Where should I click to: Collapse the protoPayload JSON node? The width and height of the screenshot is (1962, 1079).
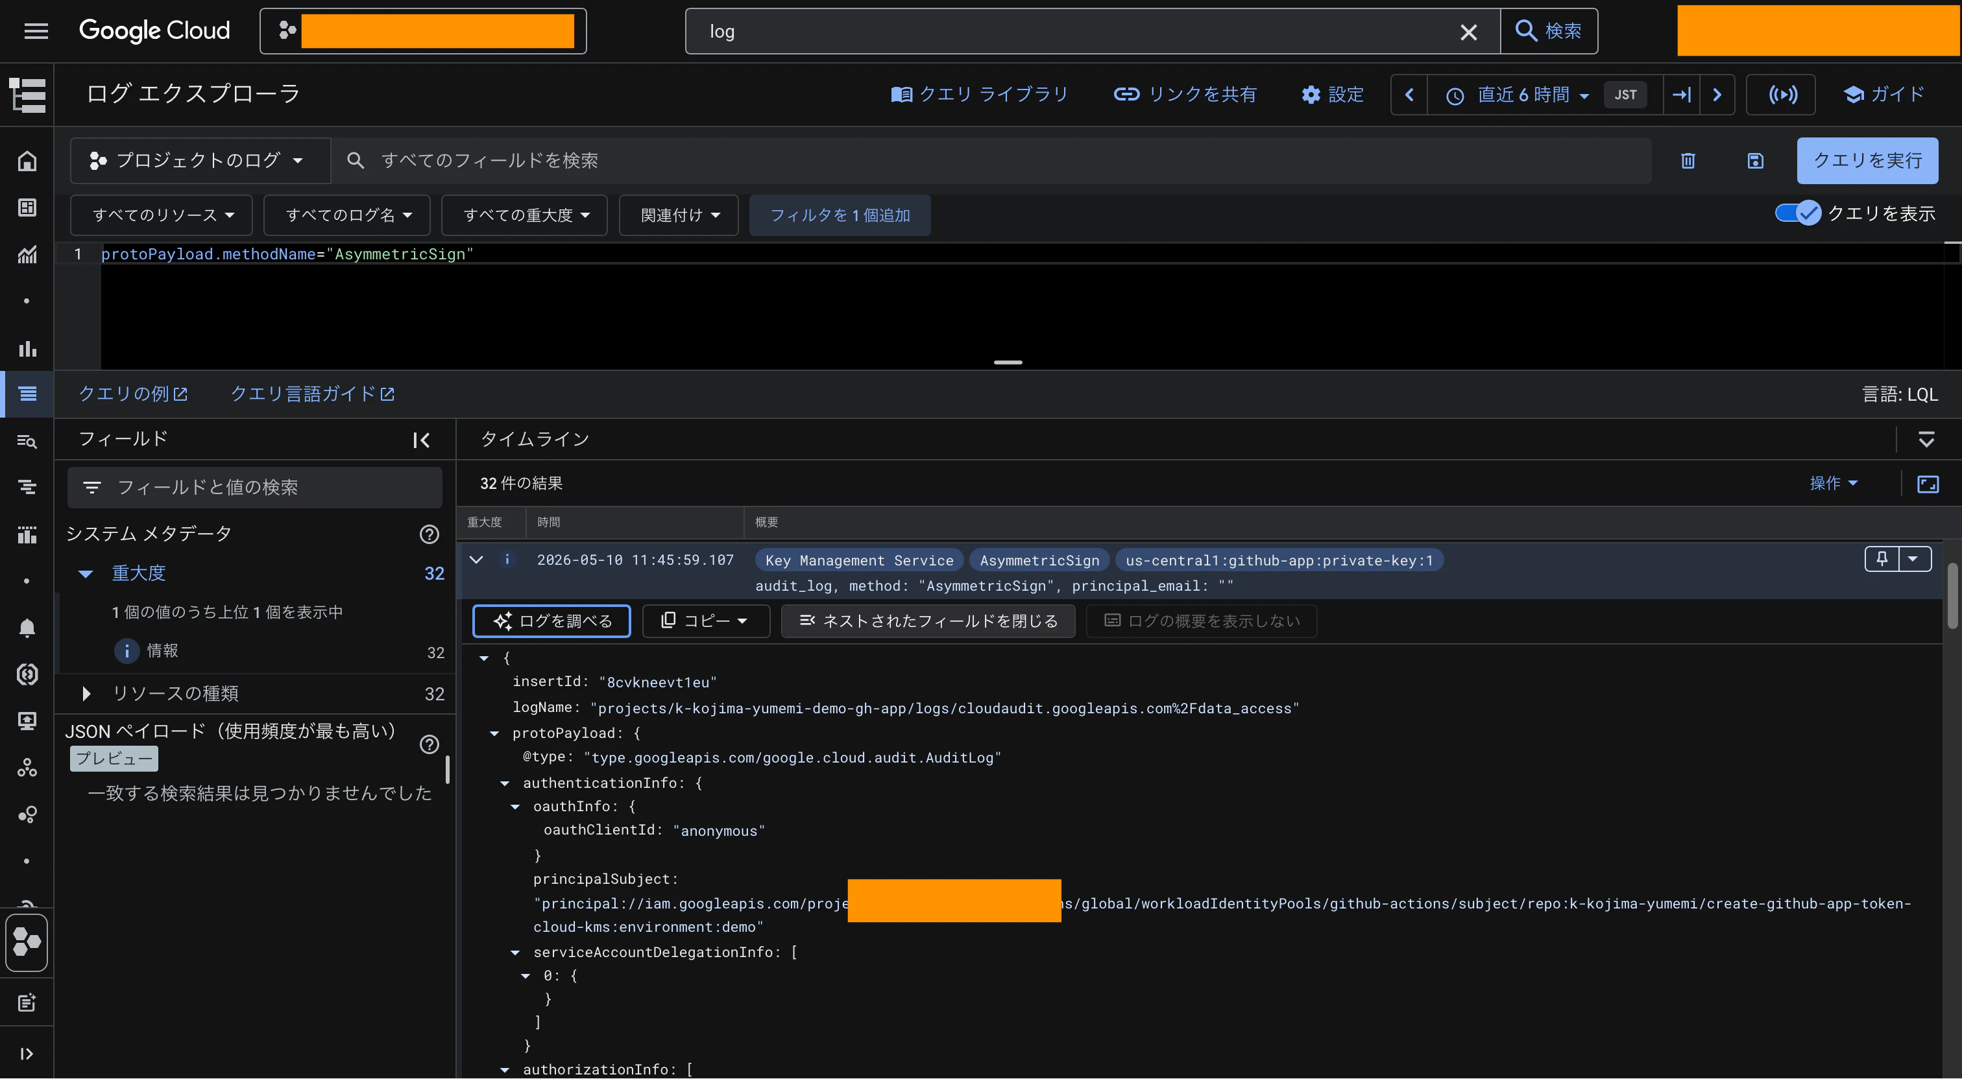point(494,733)
